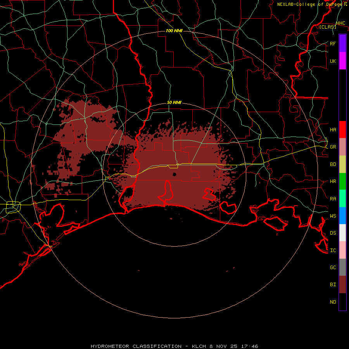This screenshot has width=349, height=349.
Task: Click the UK legend label
Action: click(x=333, y=61)
